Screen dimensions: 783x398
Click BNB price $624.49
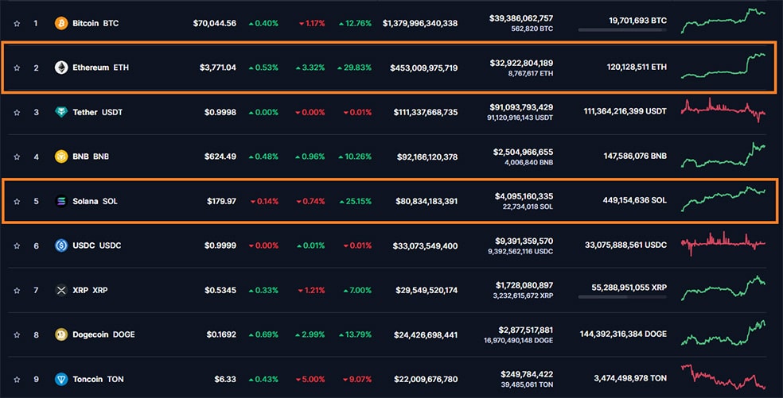point(220,156)
